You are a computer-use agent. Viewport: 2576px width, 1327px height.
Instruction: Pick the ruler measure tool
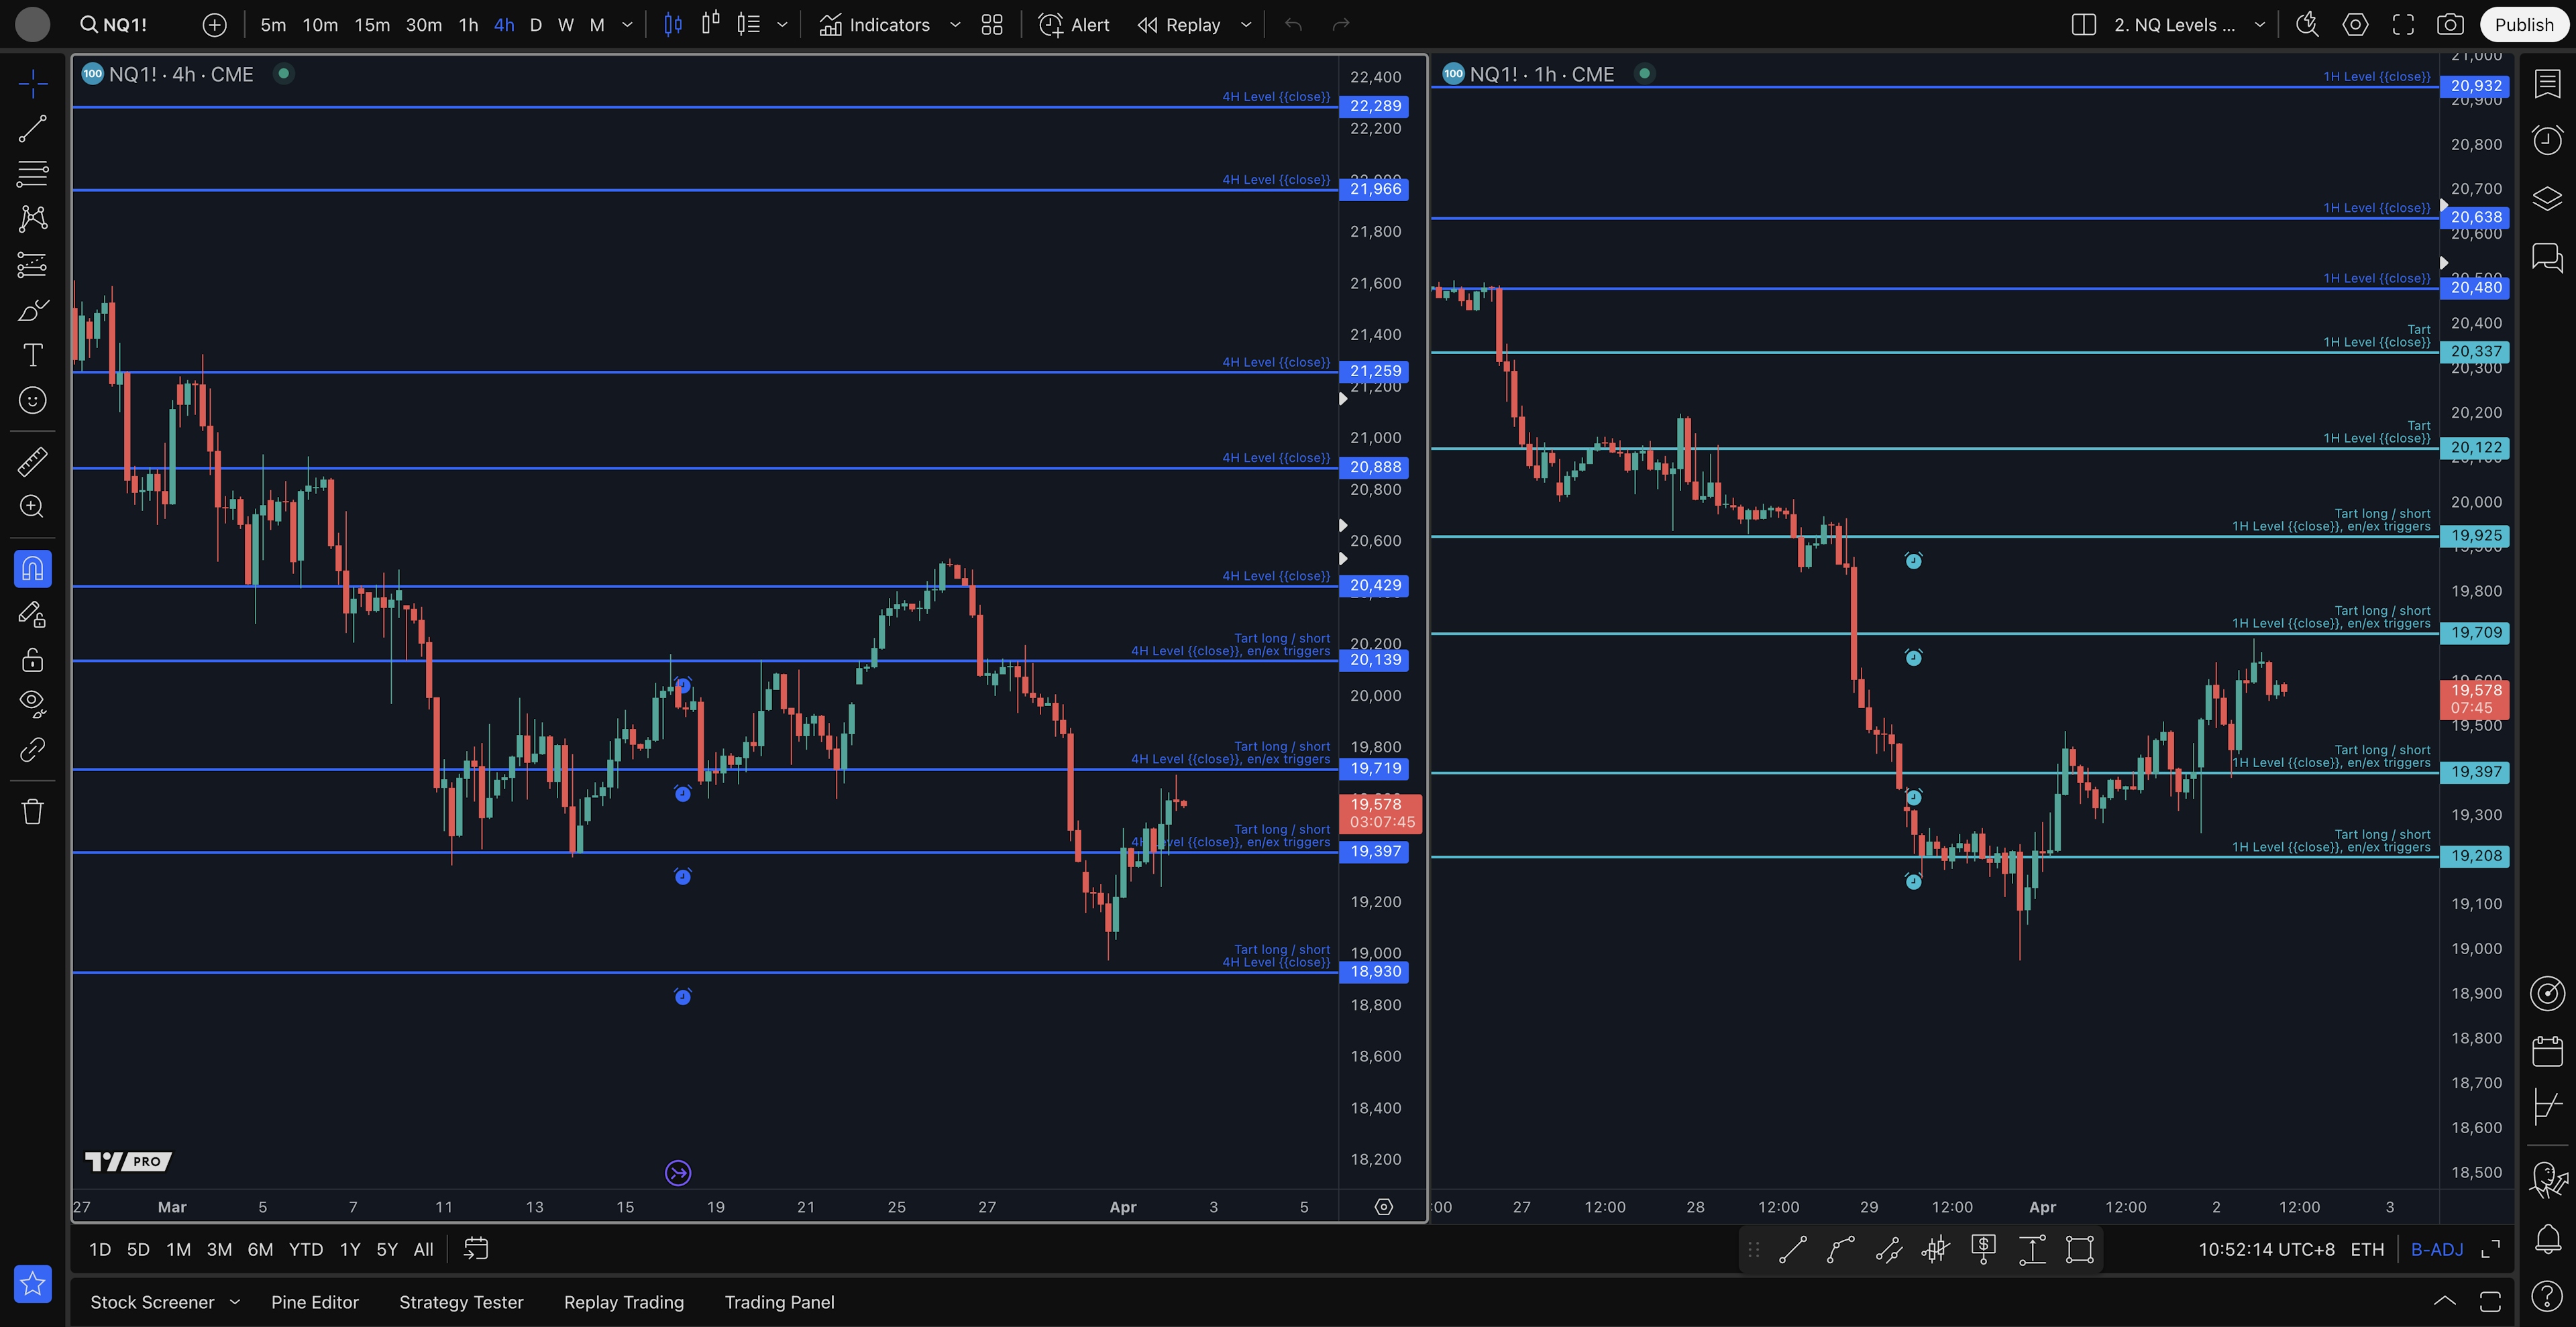click(x=32, y=461)
